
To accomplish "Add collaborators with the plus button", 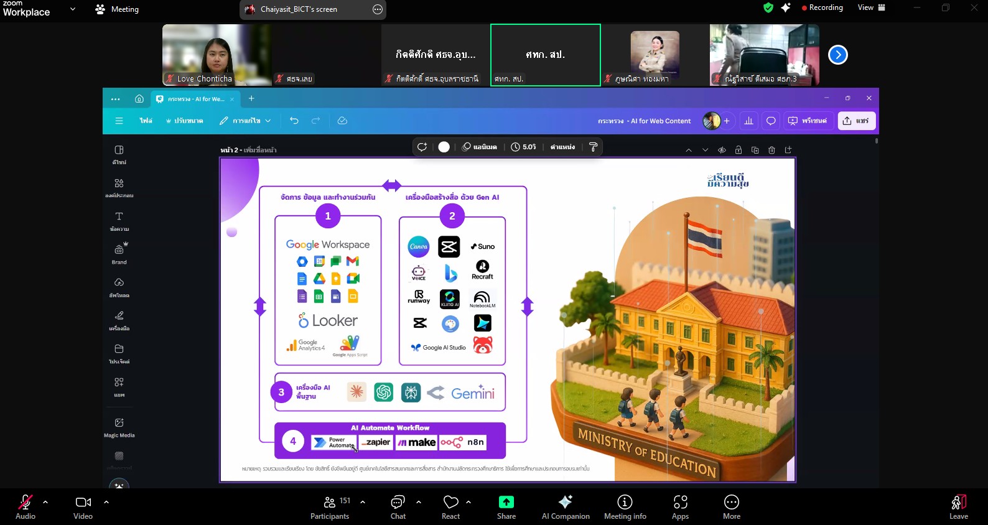I will click(727, 121).
